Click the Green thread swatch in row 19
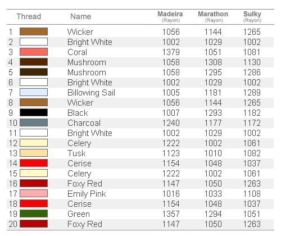 click(34, 214)
